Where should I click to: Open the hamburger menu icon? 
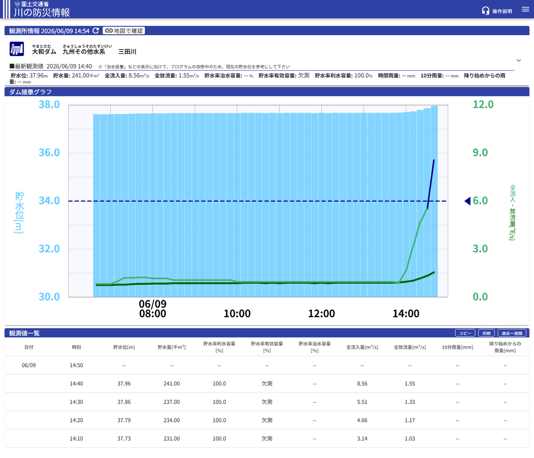(x=526, y=9)
